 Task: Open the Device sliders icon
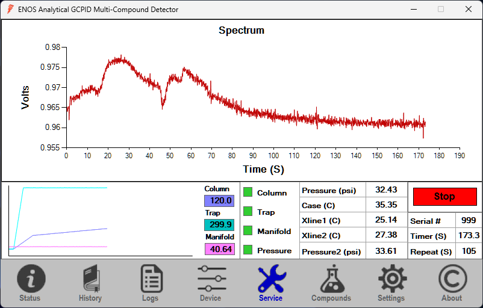click(211, 280)
